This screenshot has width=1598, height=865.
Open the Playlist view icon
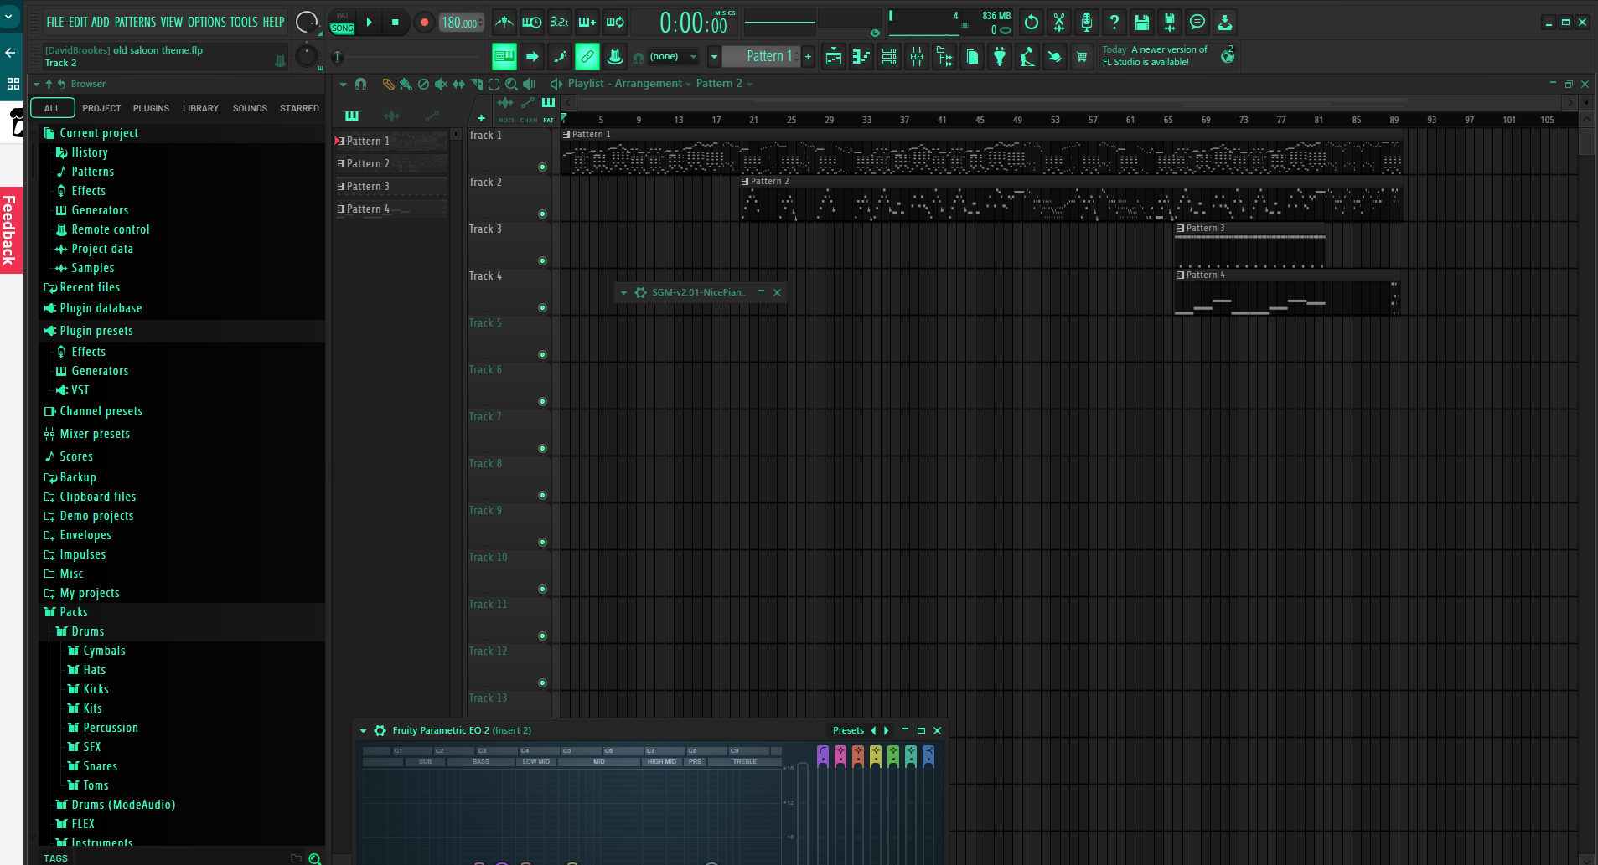pyautogui.click(x=833, y=56)
